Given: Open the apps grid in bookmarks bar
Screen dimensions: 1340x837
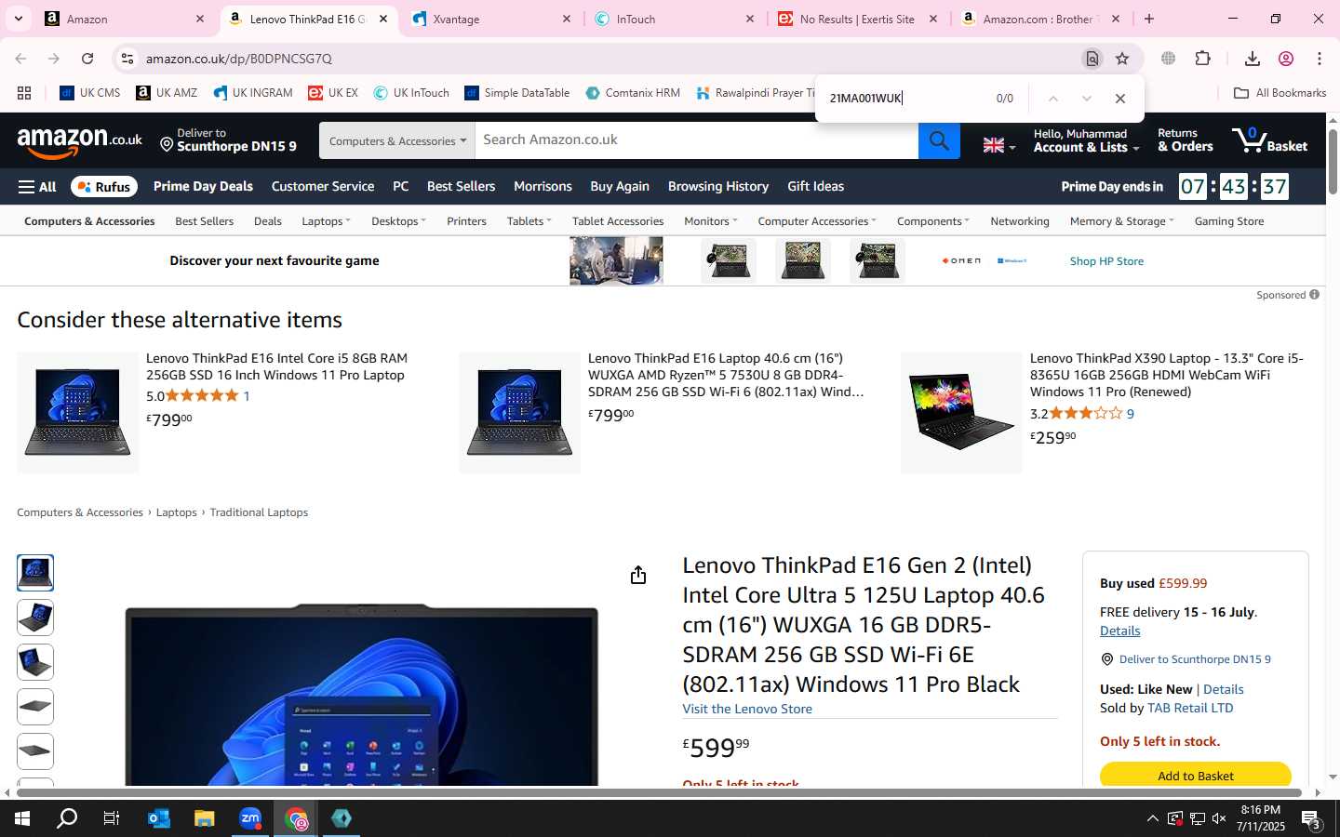Looking at the screenshot, I should tap(24, 93).
